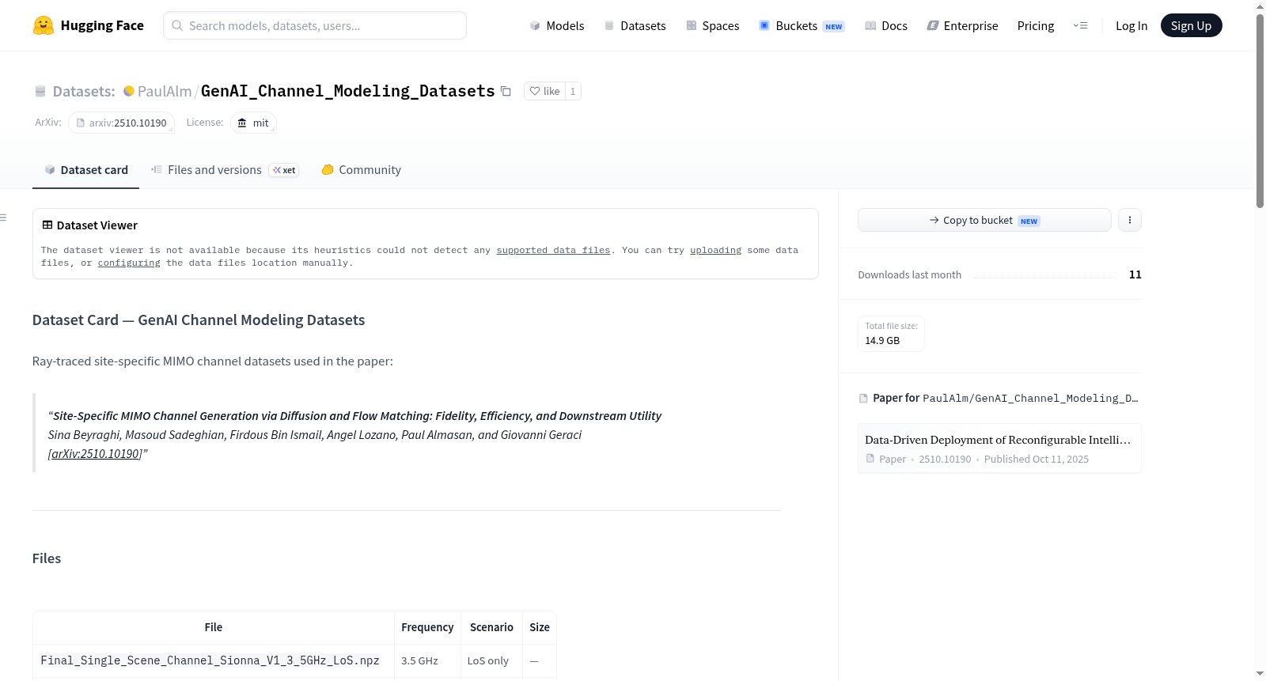Image resolution: width=1266 pixels, height=681 pixels.
Task: Click the Downloads last month count 11
Action: coord(1135,274)
